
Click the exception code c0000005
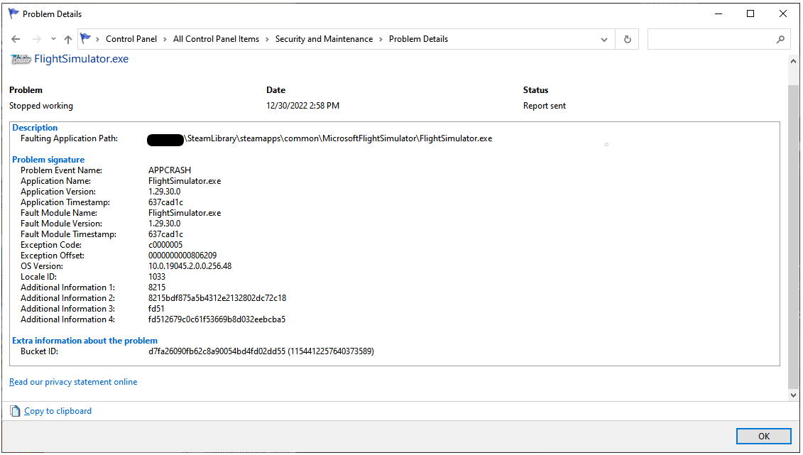click(x=165, y=245)
